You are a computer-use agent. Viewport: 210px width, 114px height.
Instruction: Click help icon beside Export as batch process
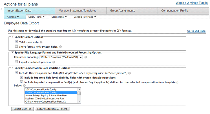click(54, 62)
